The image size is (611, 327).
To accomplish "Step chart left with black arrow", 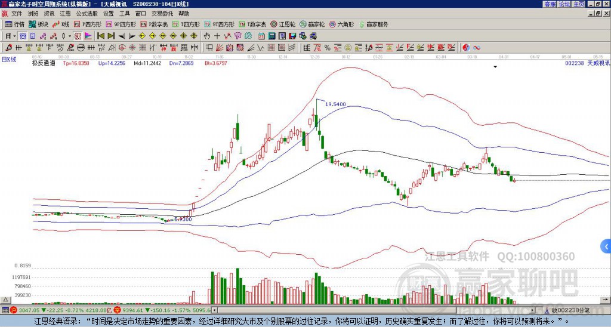I will 122,36.
